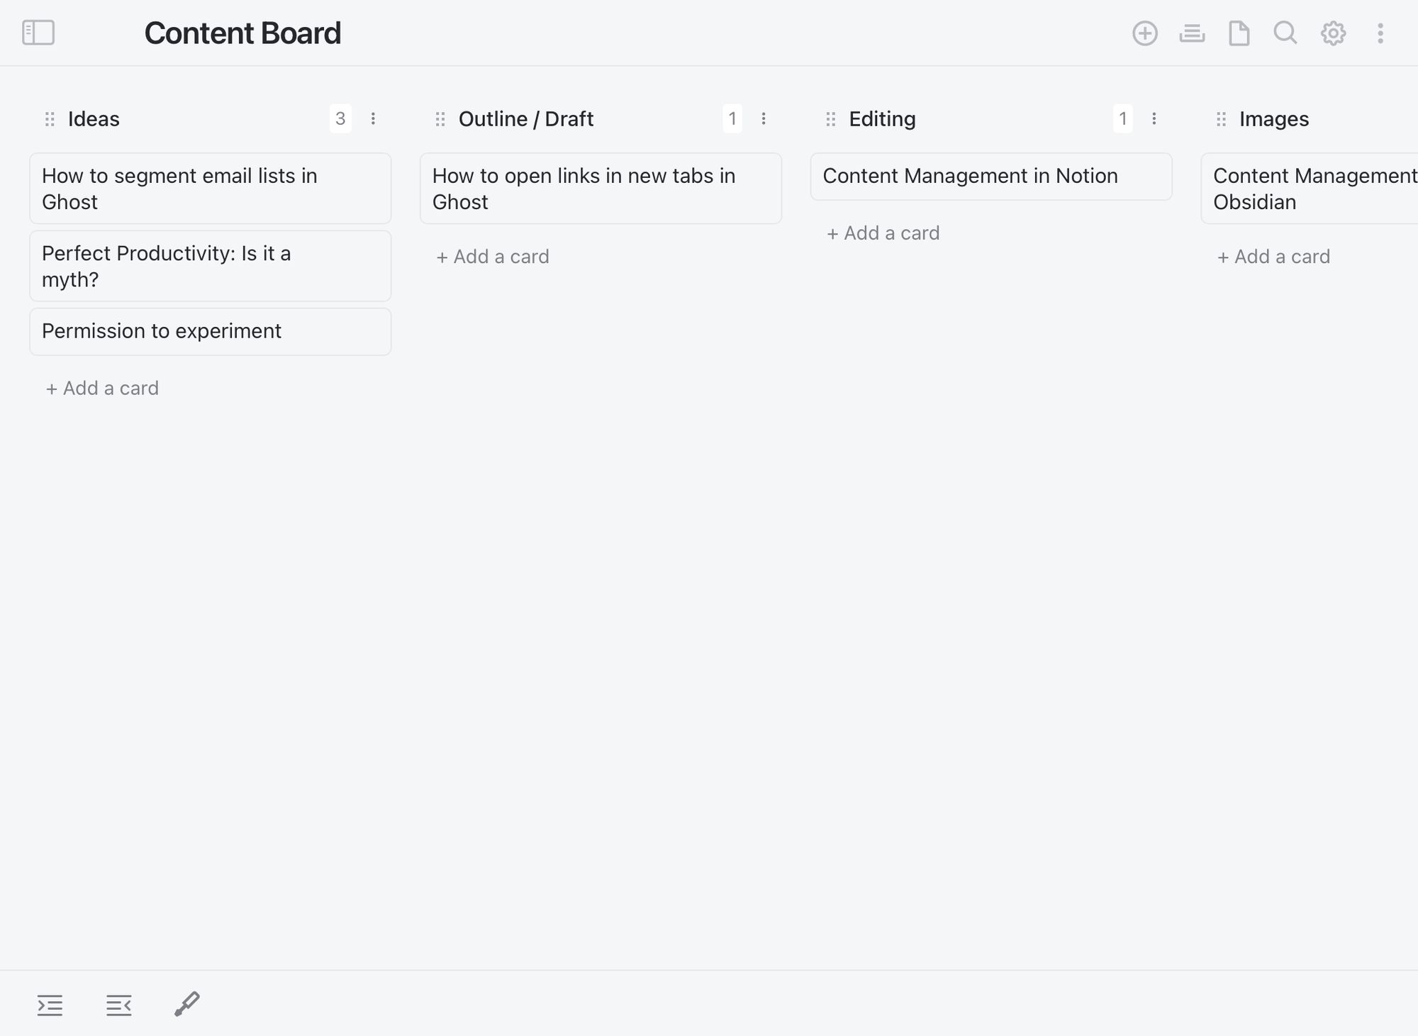Viewport: 1418px width, 1036px height.
Task: Click the three-dot menu on Editing column
Action: coord(1155,119)
